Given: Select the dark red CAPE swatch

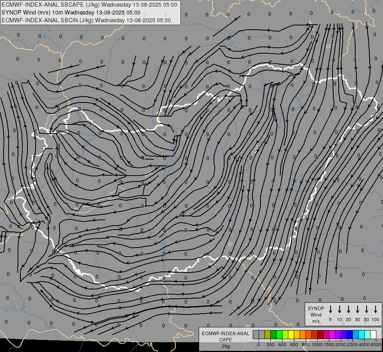Looking at the screenshot, I should point(320,334).
